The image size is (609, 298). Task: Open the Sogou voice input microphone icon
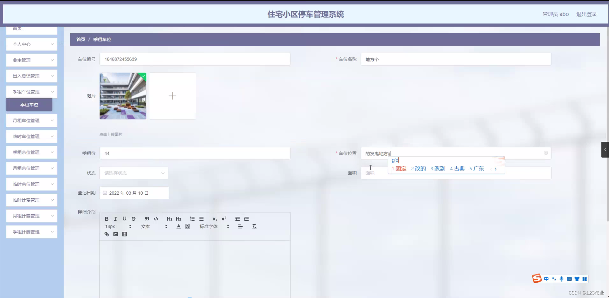pos(561,279)
